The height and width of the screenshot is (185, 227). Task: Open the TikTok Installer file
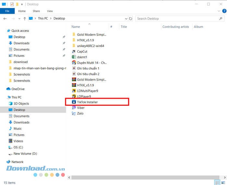click(x=87, y=102)
